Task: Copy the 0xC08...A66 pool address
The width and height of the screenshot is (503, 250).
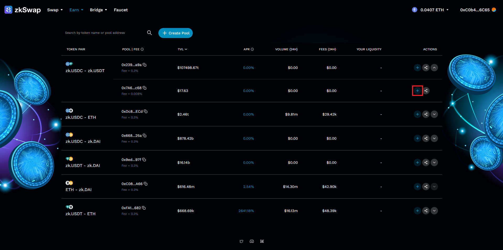Action: (146, 184)
